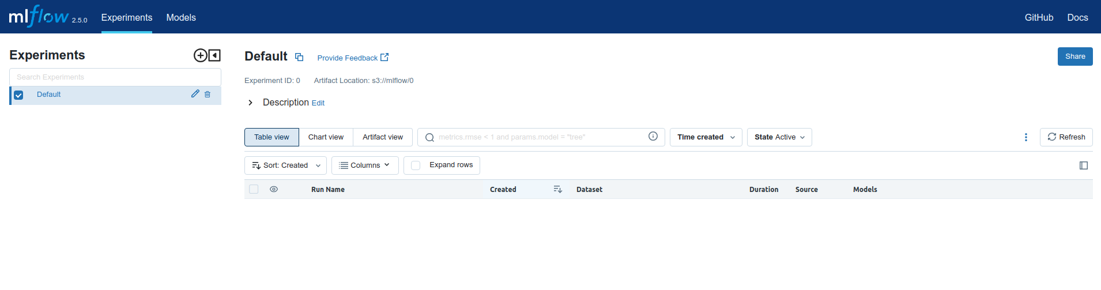Select the Chart view tab
The width and height of the screenshot is (1101, 290).
tap(326, 137)
